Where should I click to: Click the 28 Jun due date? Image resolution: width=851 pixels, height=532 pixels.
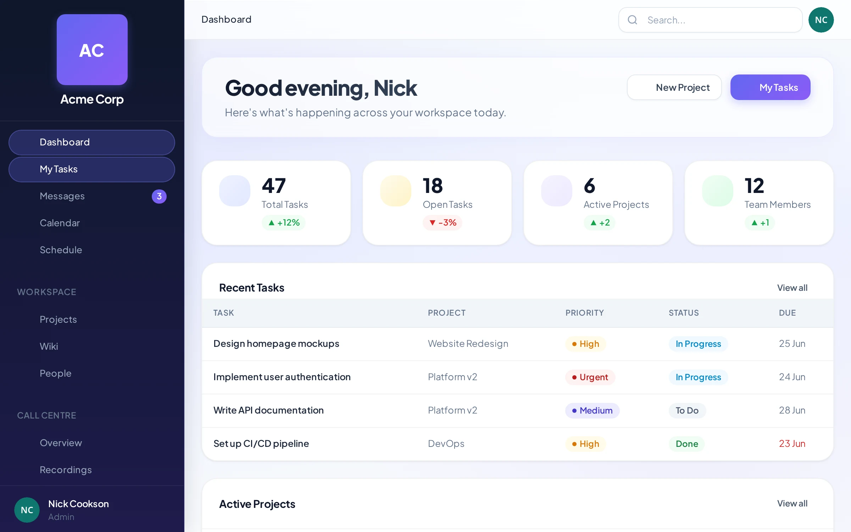click(x=792, y=410)
